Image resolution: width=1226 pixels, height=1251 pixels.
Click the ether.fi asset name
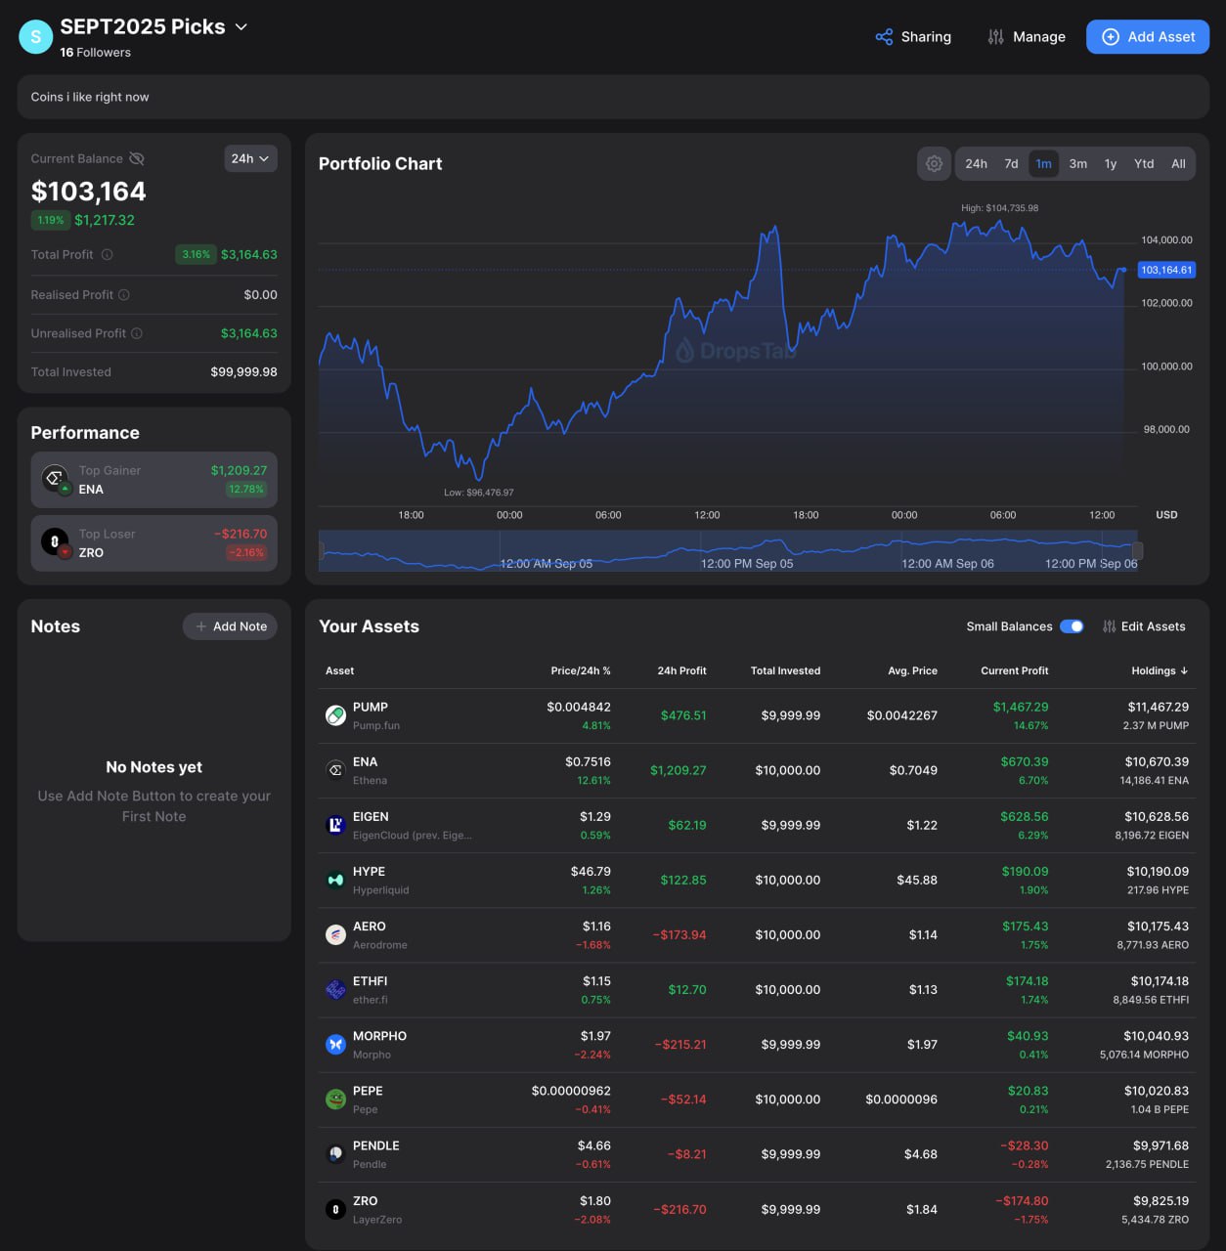[370, 1000]
